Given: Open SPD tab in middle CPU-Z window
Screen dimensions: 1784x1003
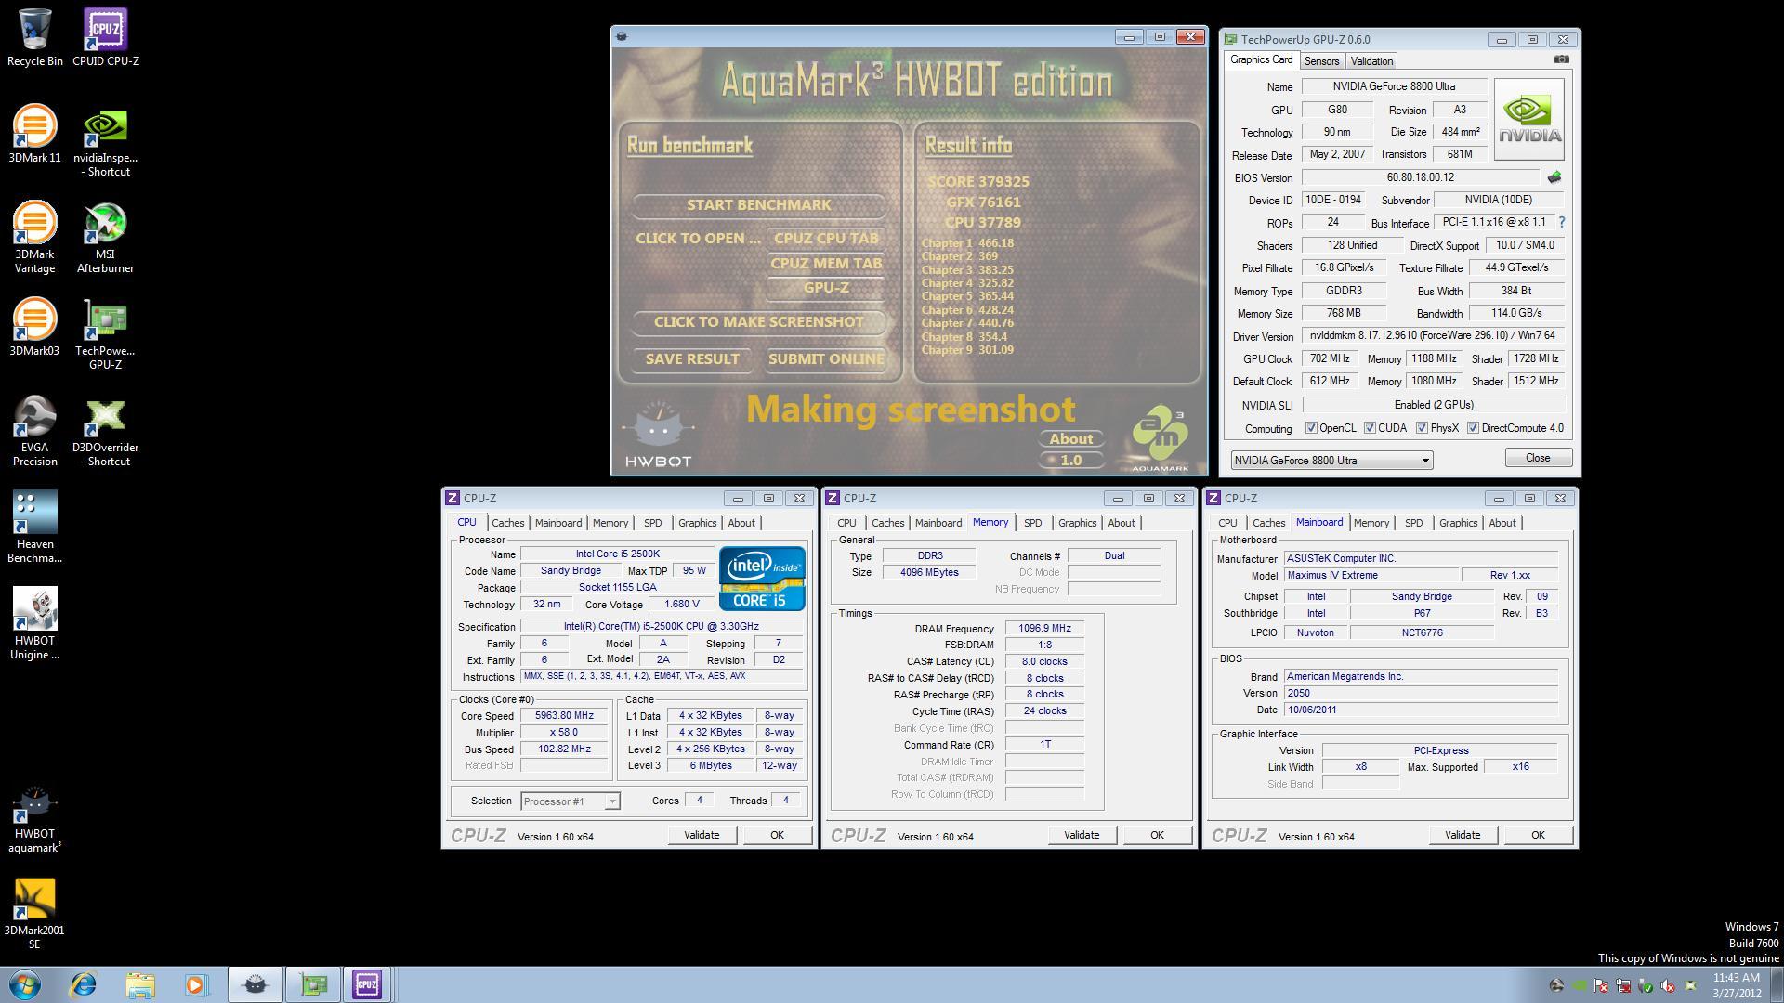Looking at the screenshot, I should 1032,523.
